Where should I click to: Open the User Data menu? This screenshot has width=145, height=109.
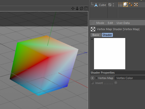coord(123,23)
